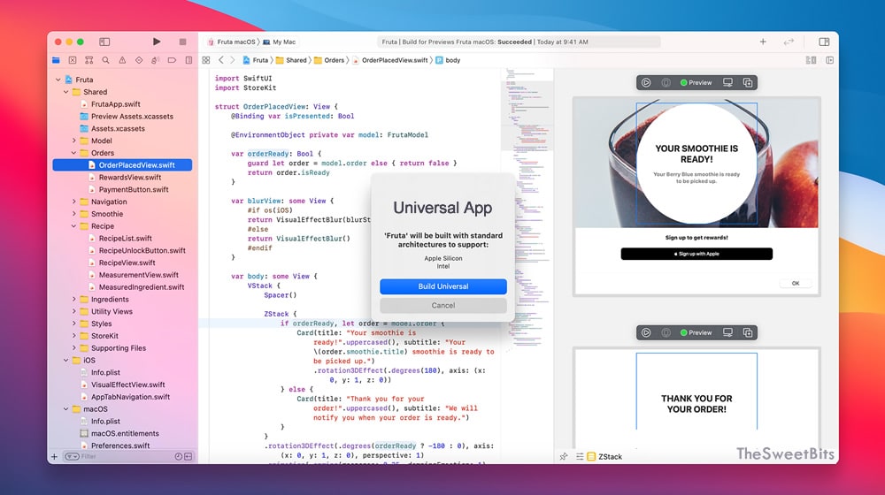Open FrutaApp.swift file

(116, 104)
